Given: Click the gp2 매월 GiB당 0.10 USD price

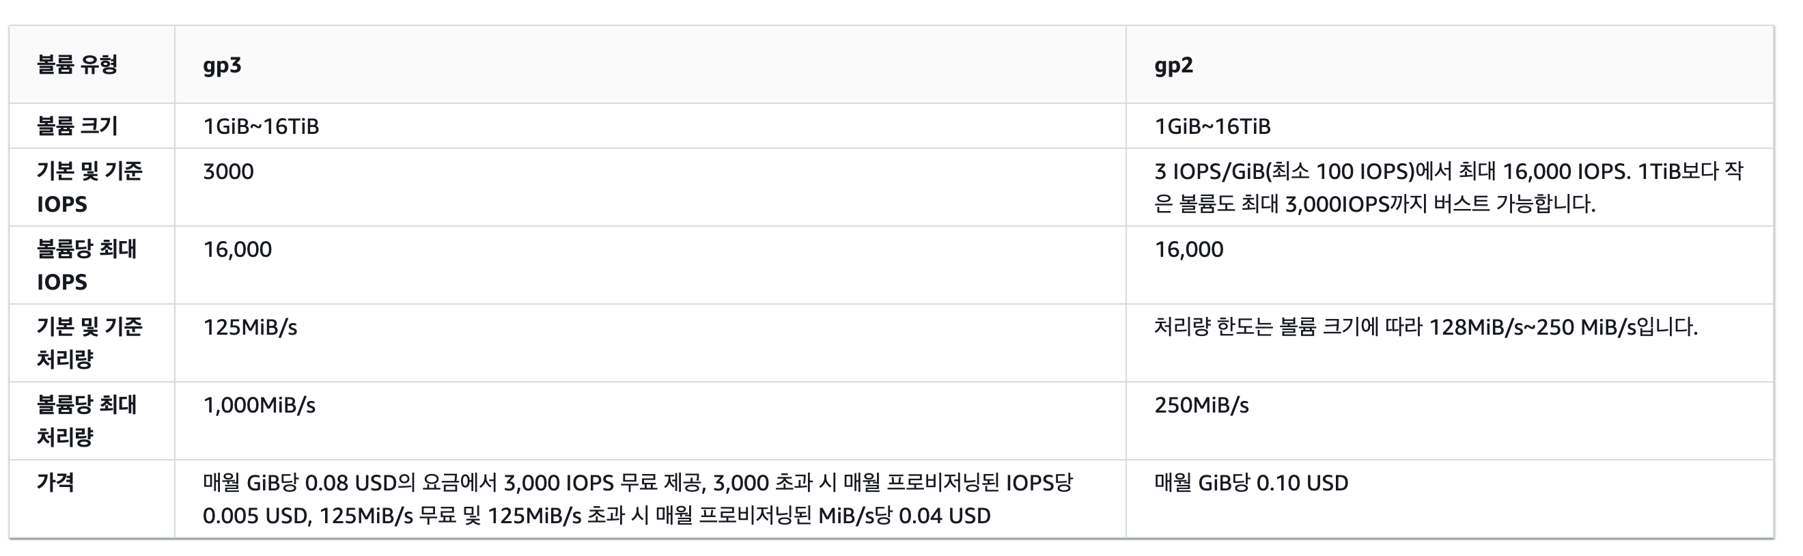Looking at the screenshot, I should coord(1250,482).
